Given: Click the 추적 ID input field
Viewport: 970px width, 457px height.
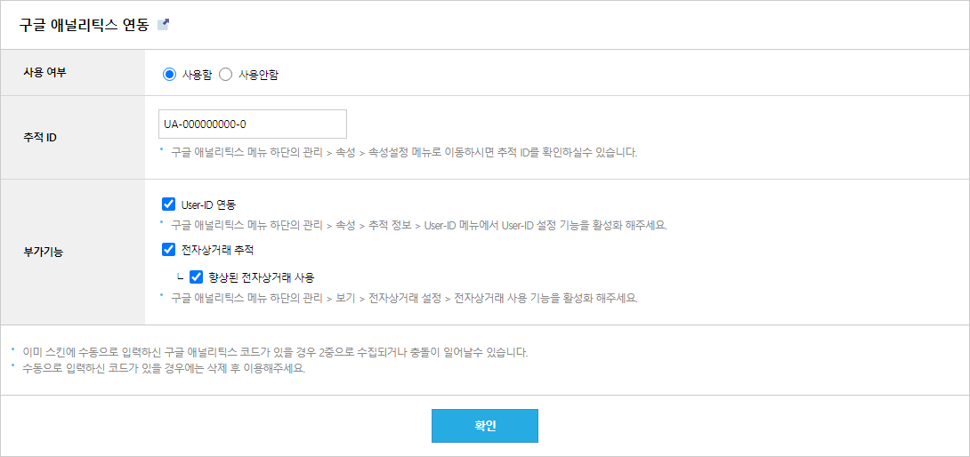Looking at the screenshot, I should (253, 124).
